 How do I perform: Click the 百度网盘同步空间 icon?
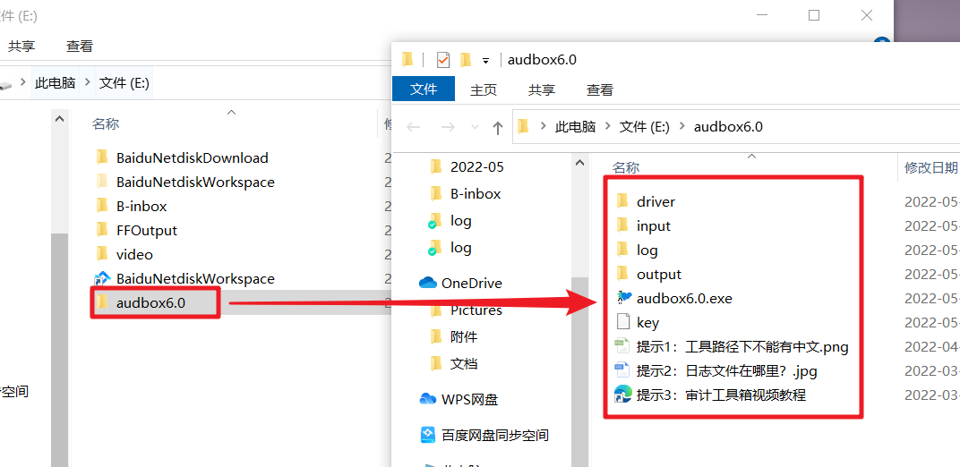pos(428,435)
